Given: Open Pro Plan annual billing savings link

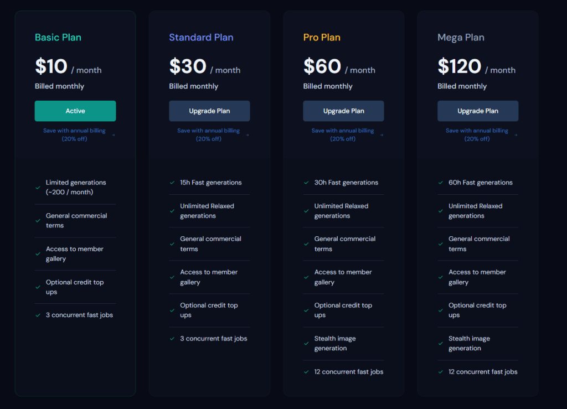Looking at the screenshot, I should click(343, 135).
